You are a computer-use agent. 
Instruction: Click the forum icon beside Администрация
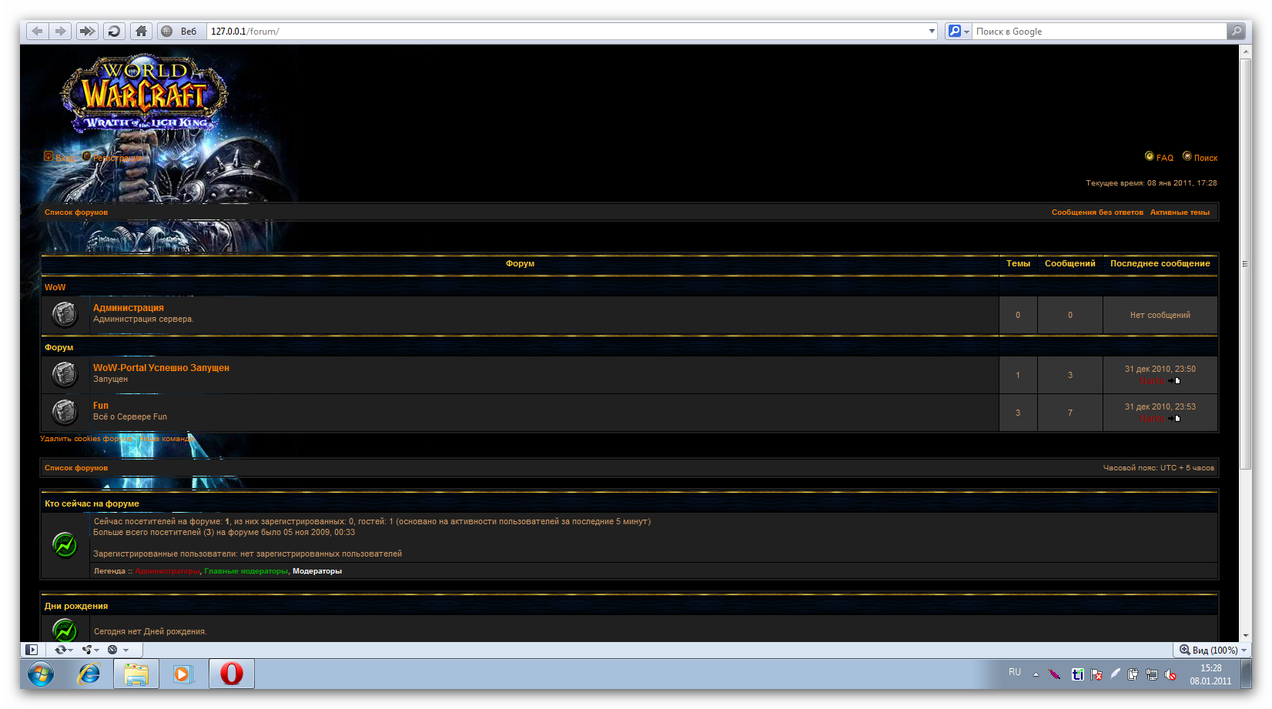[65, 314]
